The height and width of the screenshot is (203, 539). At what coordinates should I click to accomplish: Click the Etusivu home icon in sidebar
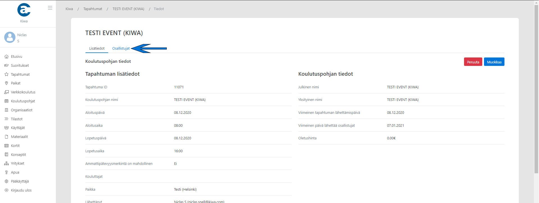[6, 57]
